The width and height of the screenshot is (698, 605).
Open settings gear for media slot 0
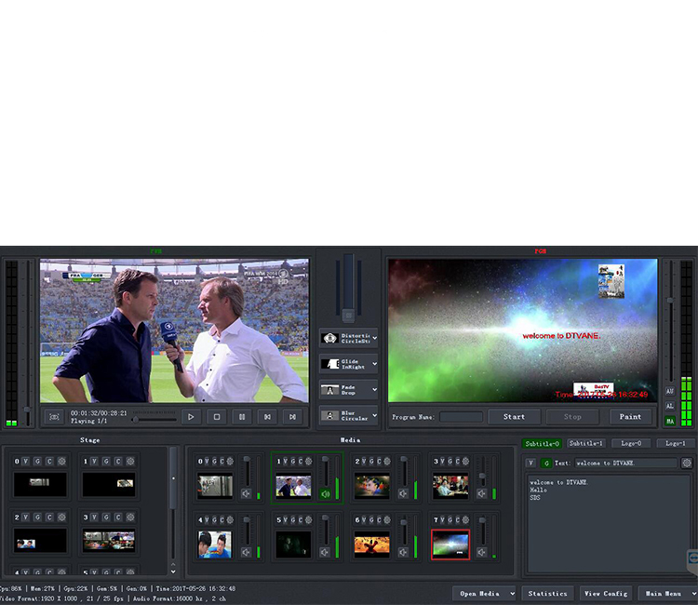point(230,461)
